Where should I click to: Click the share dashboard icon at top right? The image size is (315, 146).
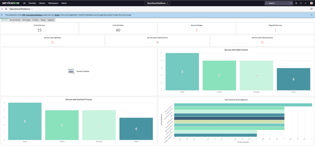pos(312,9)
